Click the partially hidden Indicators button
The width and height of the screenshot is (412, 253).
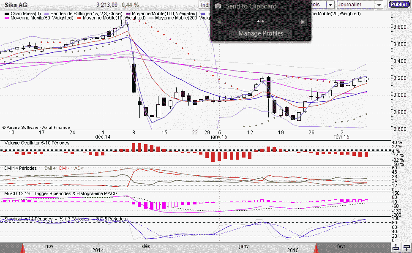205,5
